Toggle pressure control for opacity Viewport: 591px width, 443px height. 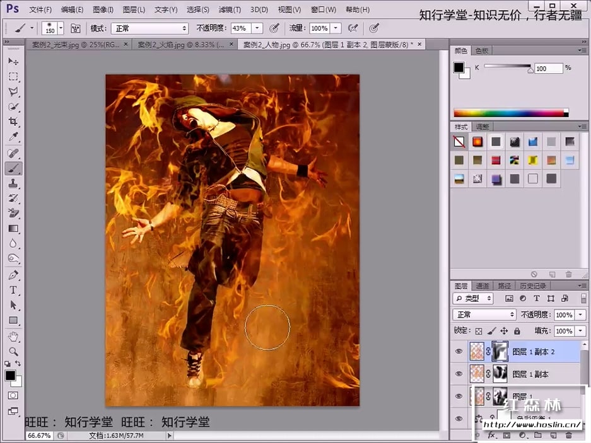(x=274, y=28)
